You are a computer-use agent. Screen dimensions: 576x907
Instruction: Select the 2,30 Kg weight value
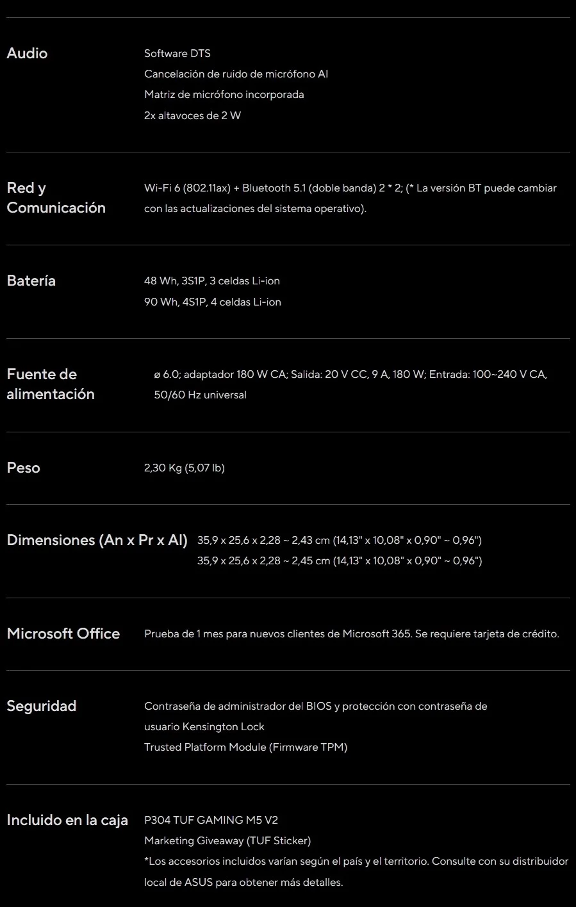point(185,468)
